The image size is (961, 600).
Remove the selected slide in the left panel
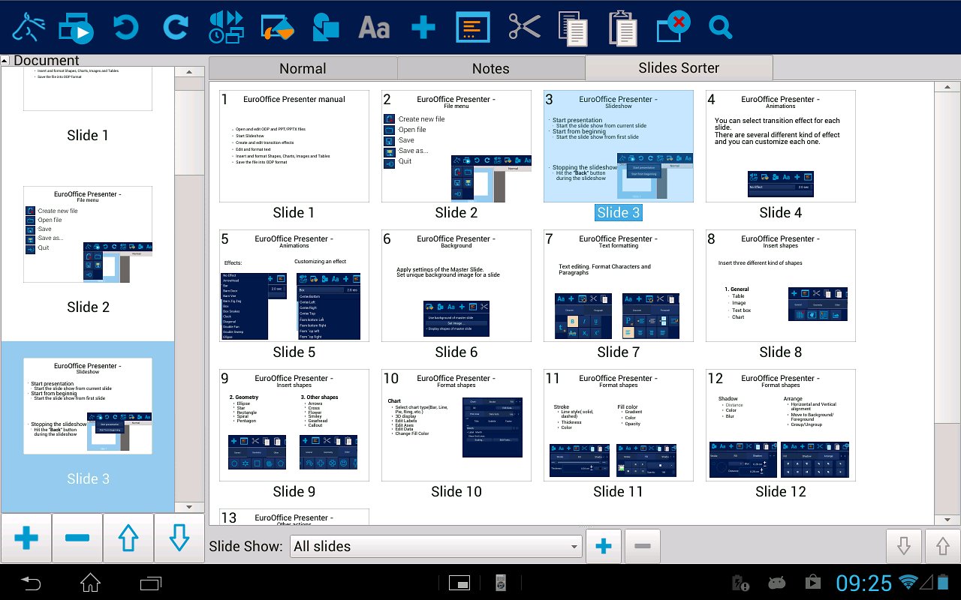pyautogui.click(x=77, y=538)
